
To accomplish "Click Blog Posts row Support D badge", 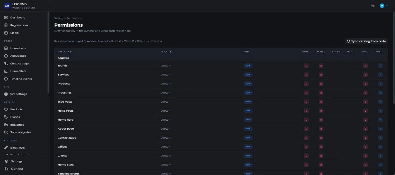I will click(366, 102).
